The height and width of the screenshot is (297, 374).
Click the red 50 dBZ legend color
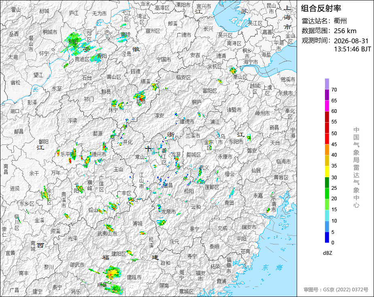[327, 128]
